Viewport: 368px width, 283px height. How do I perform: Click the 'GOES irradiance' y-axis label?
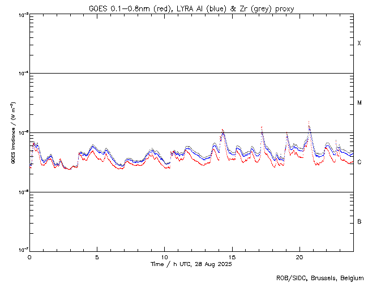pos(12,133)
